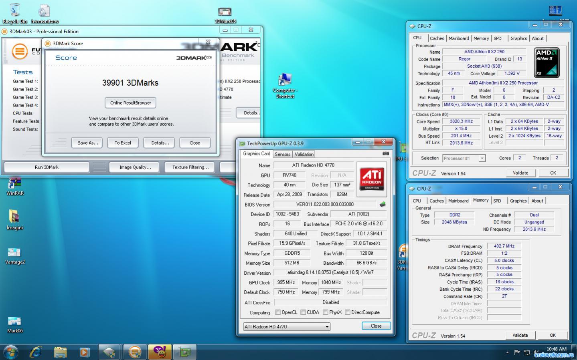Open the About tab in the bottom CPU-Z window
This screenshot has width=577, height=360.
point(537,201)
